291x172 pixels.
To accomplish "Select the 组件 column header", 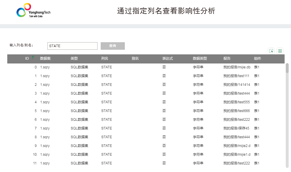I will pyautogui.click(x=258, y=58).
